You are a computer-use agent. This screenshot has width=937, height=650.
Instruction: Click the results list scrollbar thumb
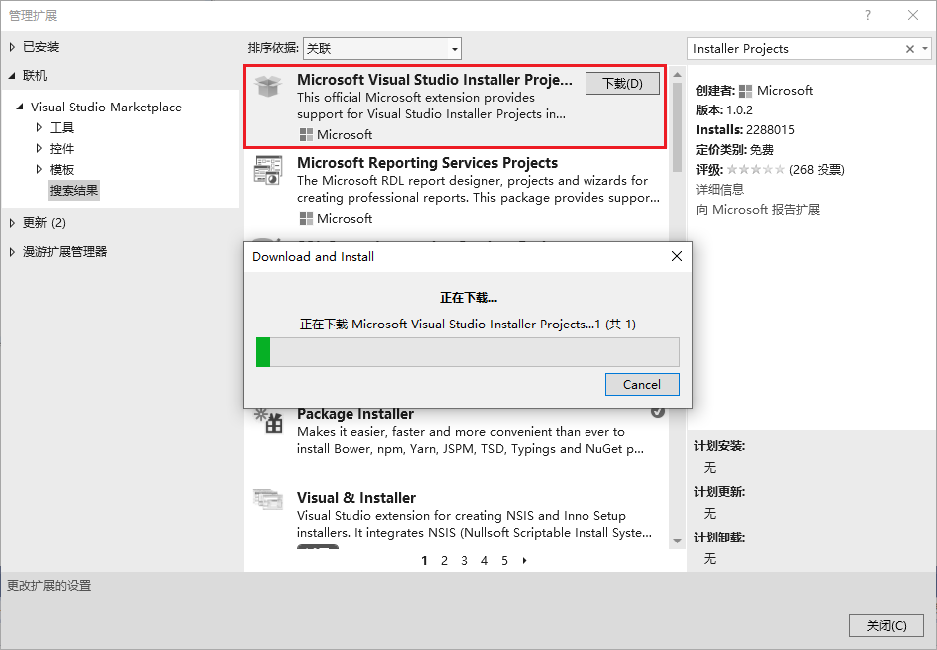677,127
